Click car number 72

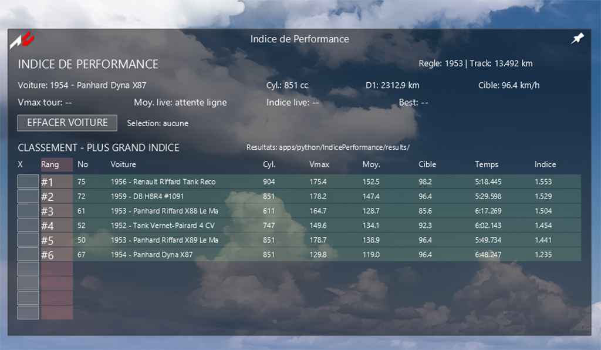(81, 196)
